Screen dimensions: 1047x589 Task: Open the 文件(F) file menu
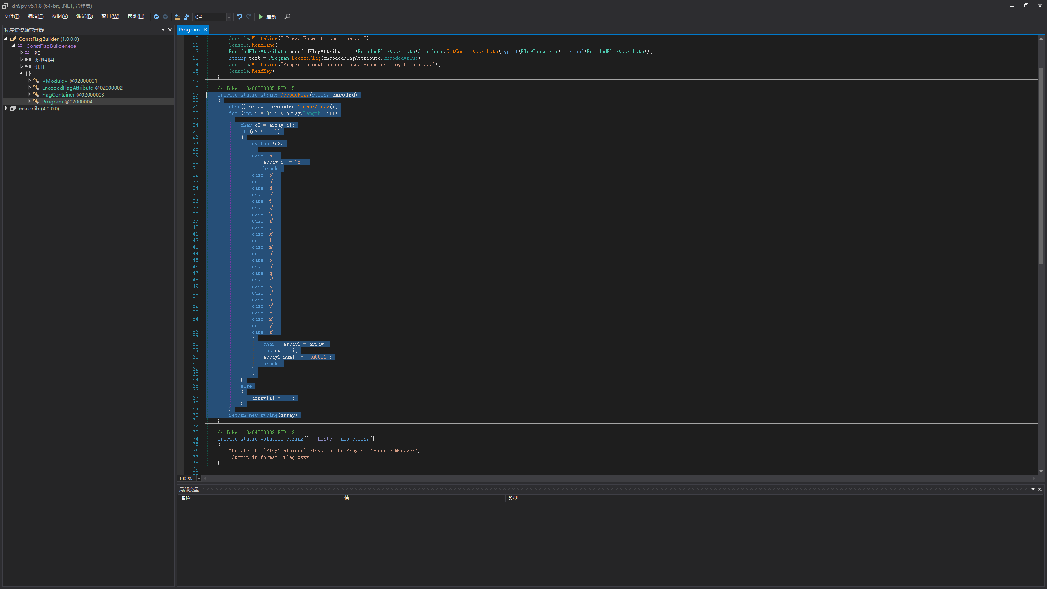(x=11, y=16)
